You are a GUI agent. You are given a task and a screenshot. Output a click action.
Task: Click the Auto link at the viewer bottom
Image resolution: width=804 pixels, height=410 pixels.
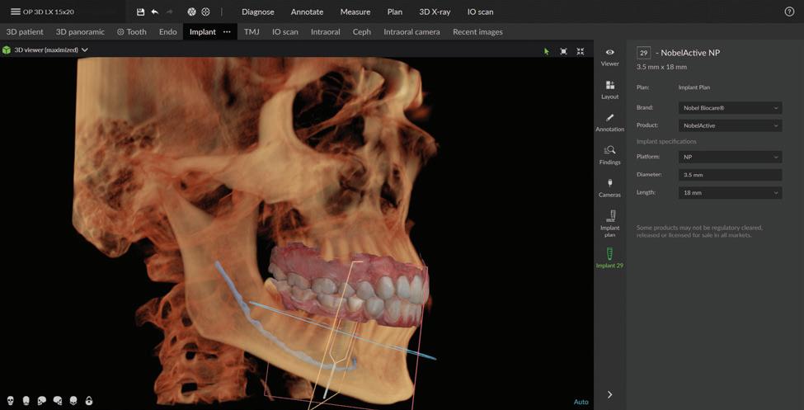(x=581, y=402)
